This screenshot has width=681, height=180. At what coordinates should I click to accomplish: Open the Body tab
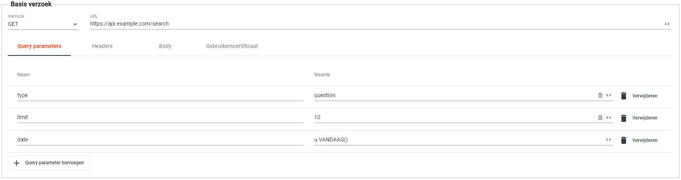[165, 46]
